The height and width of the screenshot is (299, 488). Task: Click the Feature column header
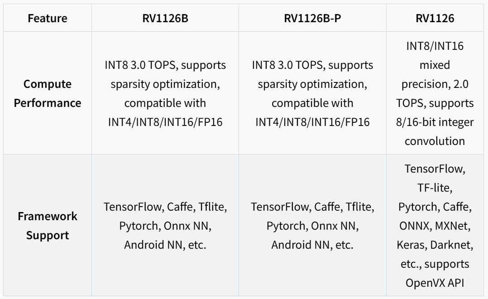48,19
